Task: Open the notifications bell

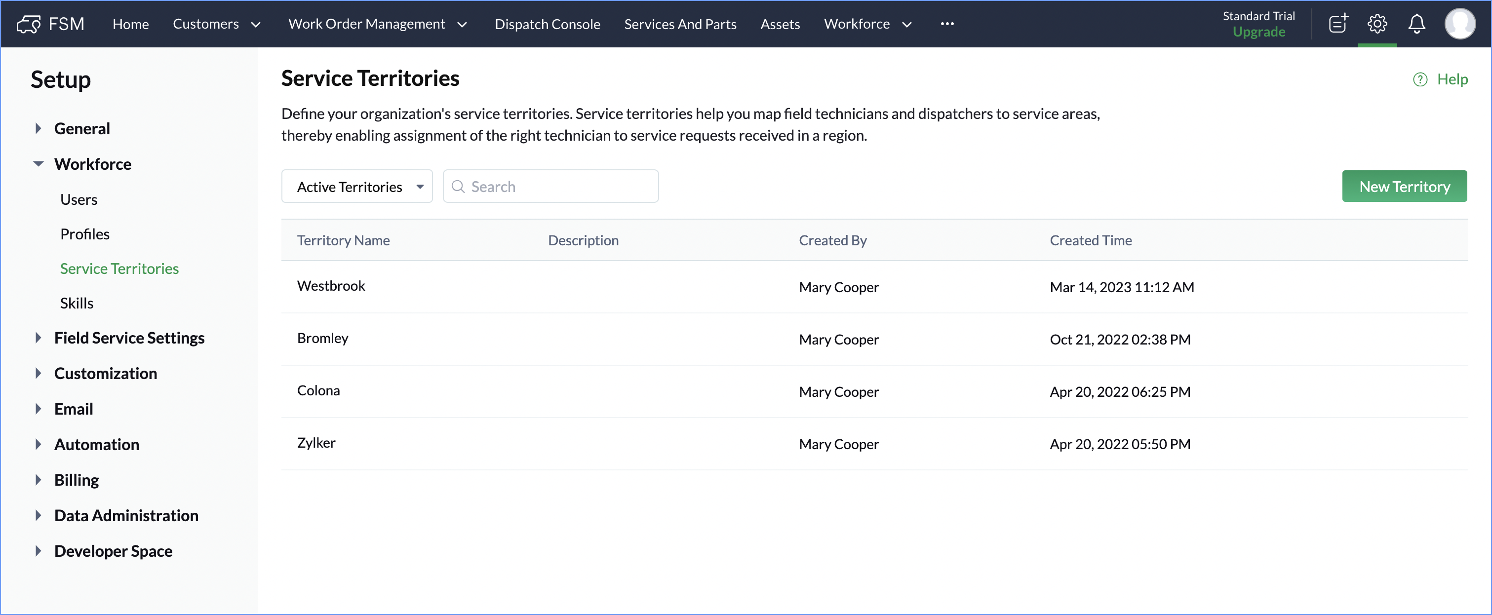Action: 1416,24
